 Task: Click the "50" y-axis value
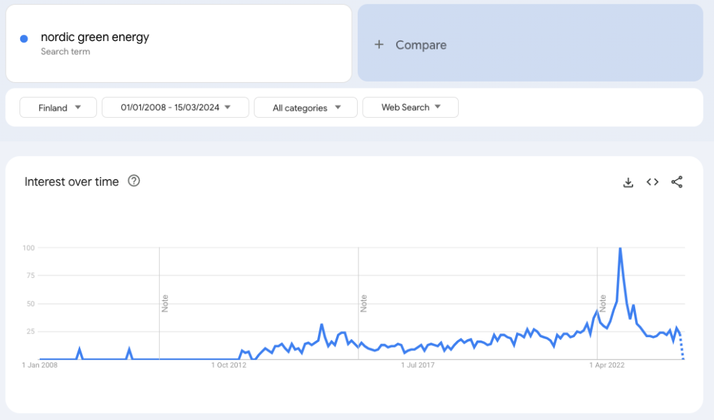click(x=31, y=304)
